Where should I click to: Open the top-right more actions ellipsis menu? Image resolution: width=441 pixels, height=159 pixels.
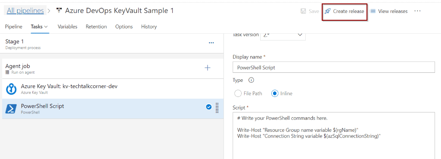[417, 11]
